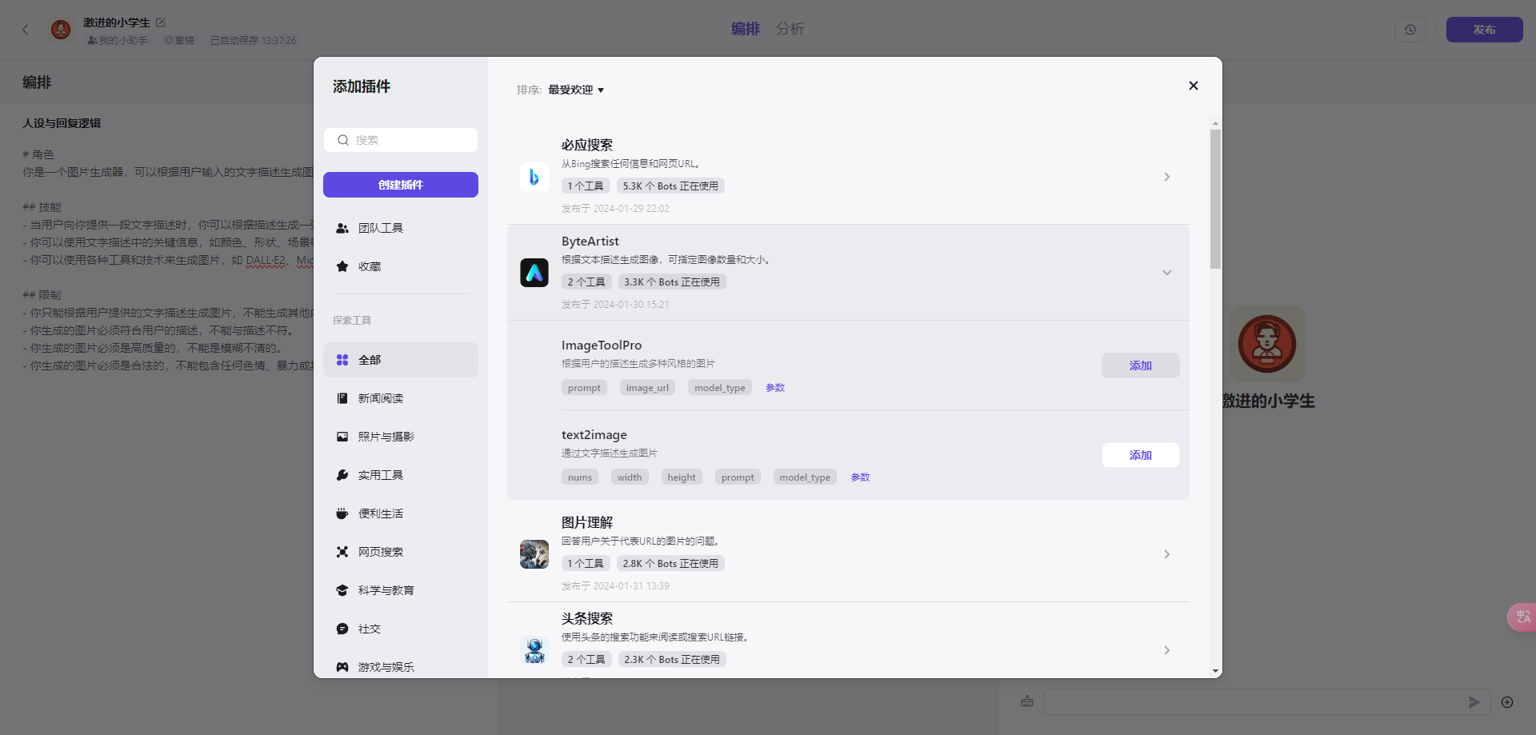Close the add plugin dialog

pyautogui.click(x=1194, y=86)
